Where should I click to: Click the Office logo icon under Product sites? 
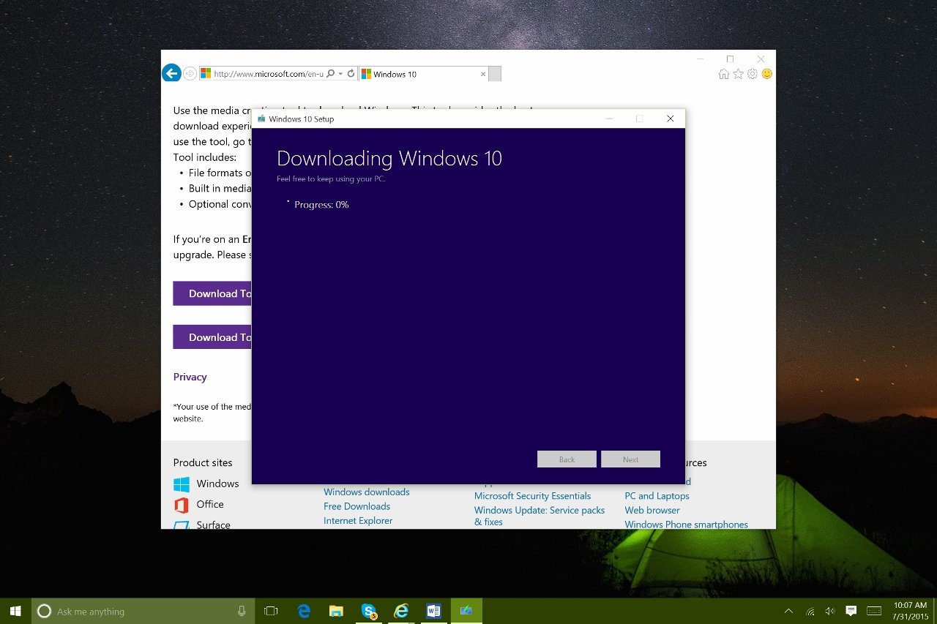point(182,505)
